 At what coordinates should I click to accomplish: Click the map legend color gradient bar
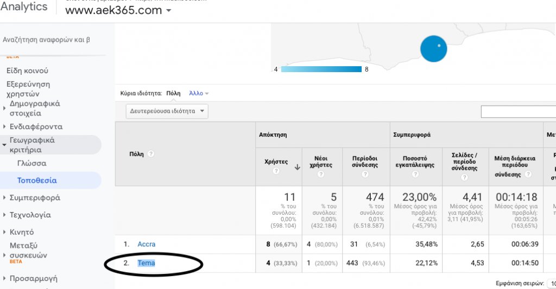tap(321, 69)
